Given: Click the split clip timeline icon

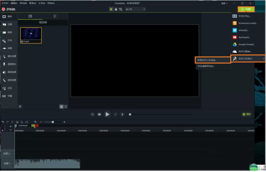Looking at the screenshot, I should tap(27, 122).
